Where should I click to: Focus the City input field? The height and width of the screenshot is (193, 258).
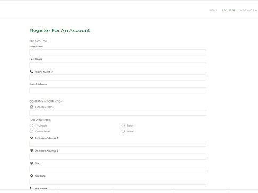118,169
